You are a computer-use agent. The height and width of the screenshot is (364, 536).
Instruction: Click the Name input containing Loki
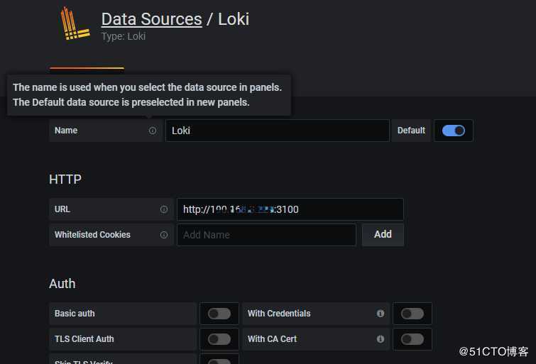(278, 131)
